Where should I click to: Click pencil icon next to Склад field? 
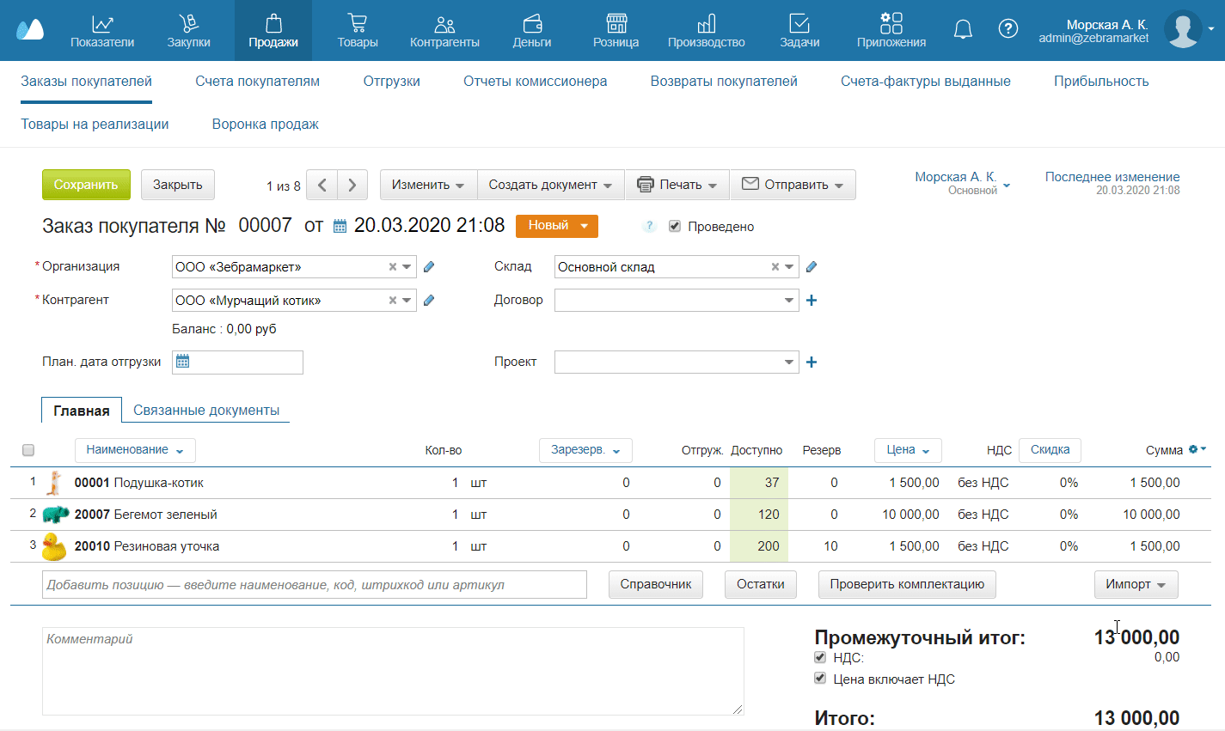(812, 267)
